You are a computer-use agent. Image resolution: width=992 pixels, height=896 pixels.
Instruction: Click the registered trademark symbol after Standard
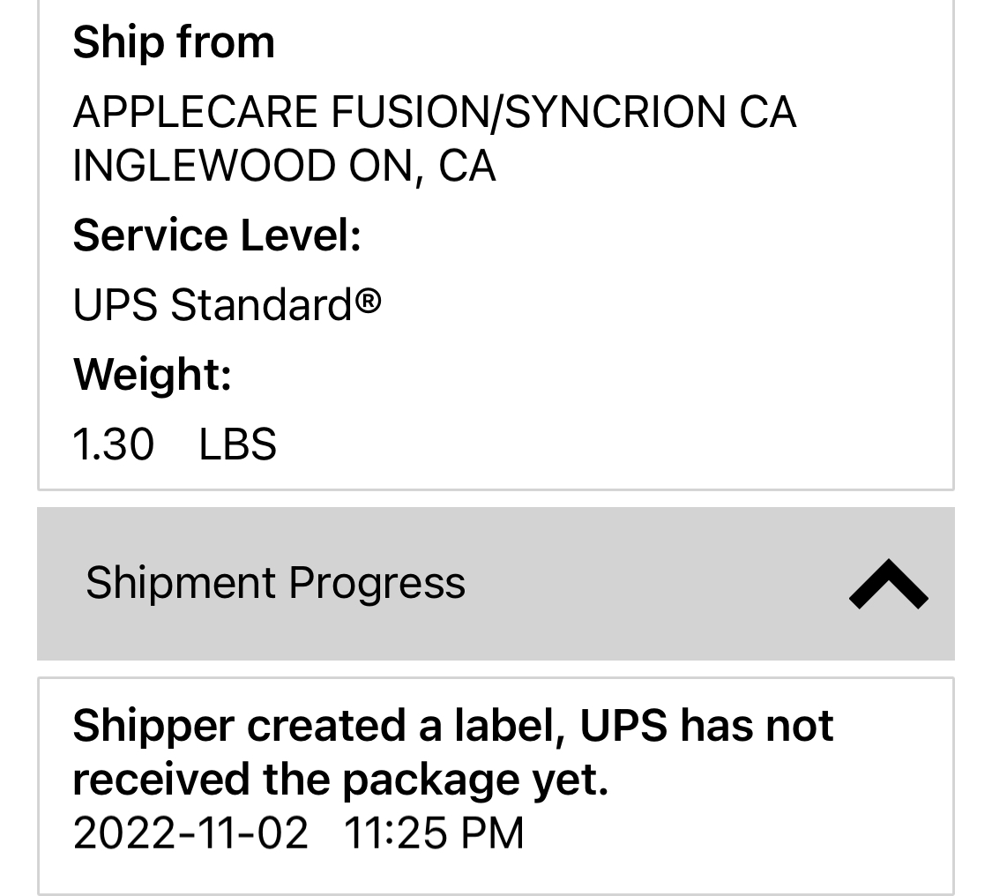click(369, 302)
